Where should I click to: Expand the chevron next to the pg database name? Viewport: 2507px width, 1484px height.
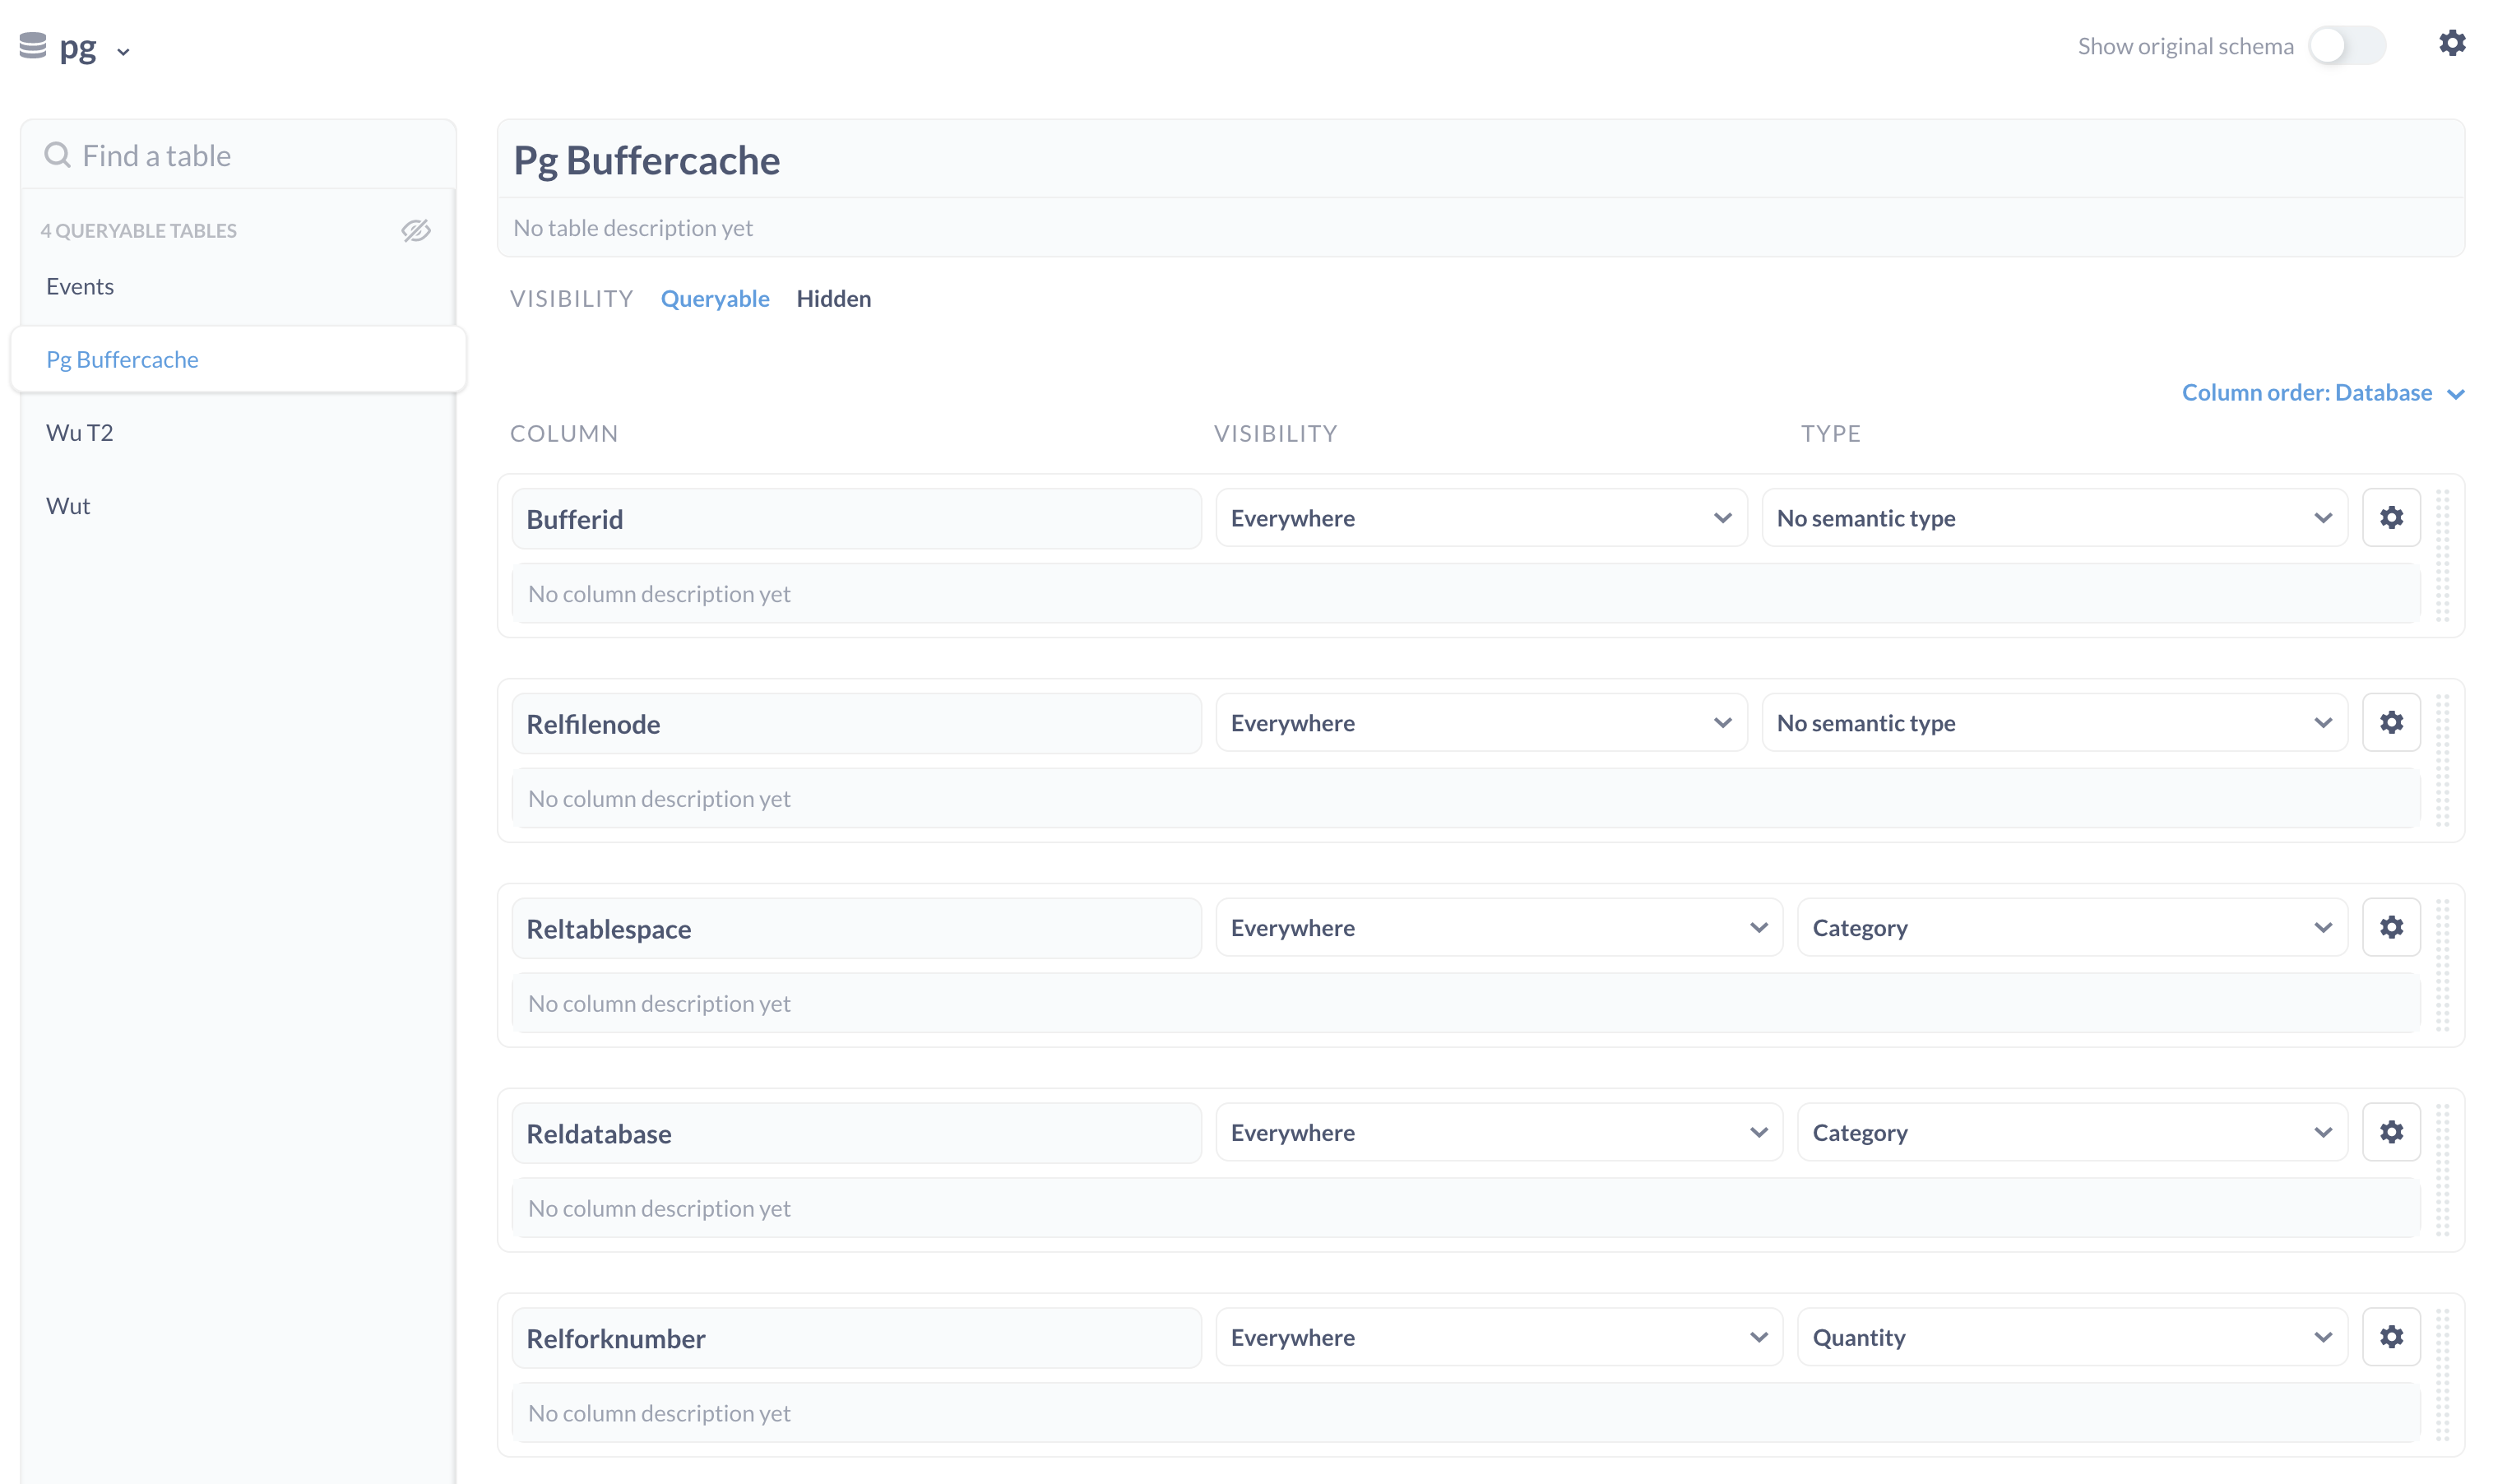point(124,49)
